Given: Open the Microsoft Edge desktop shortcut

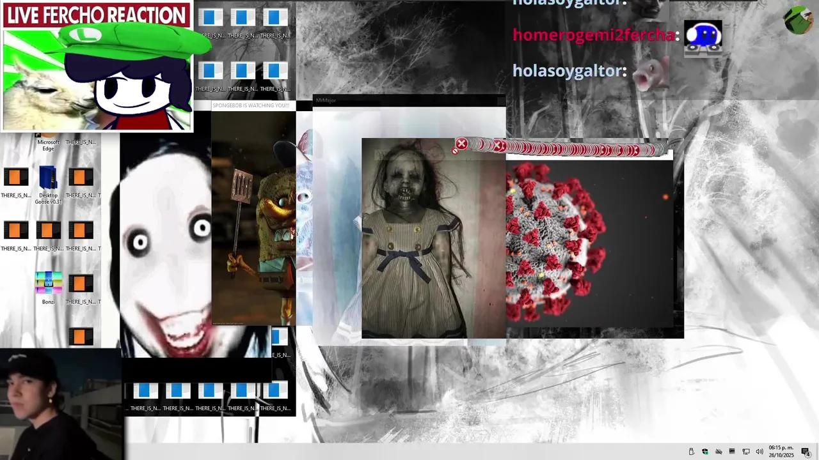Looking at the screenshot, I should click(x=48, y=143).
